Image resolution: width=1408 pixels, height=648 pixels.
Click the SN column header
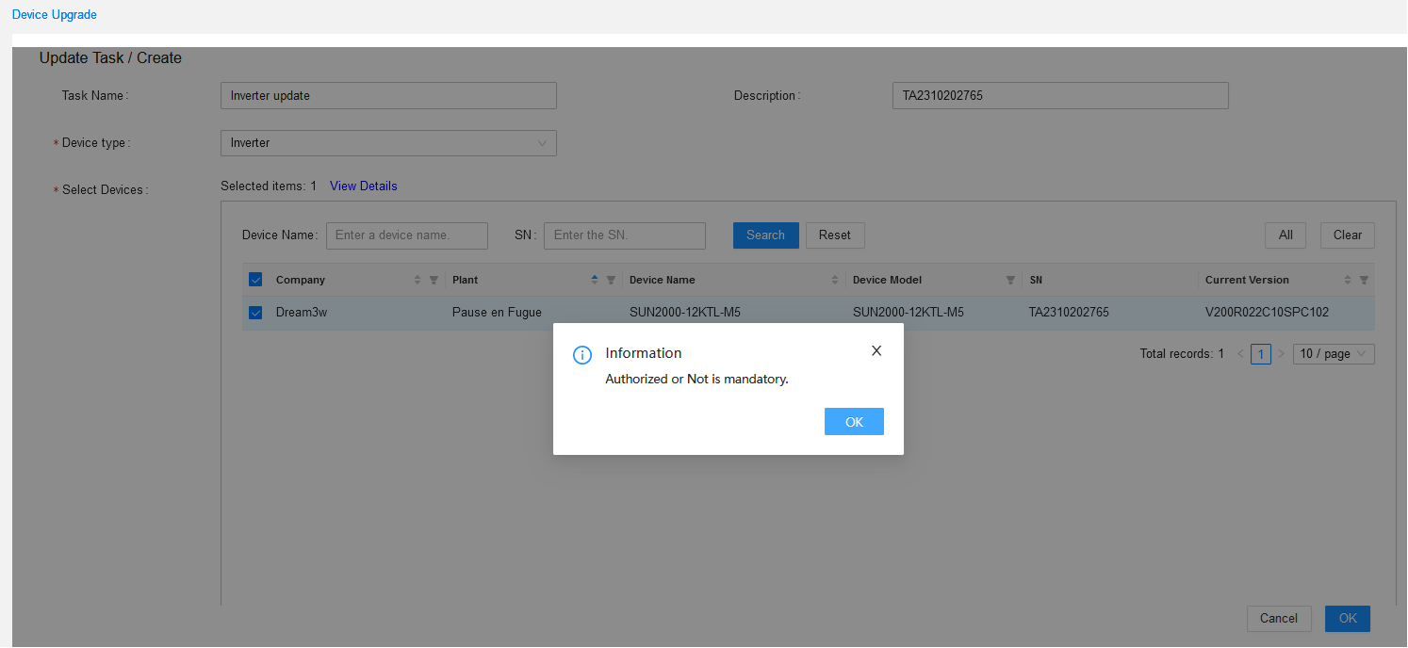tap(1036, 280)
